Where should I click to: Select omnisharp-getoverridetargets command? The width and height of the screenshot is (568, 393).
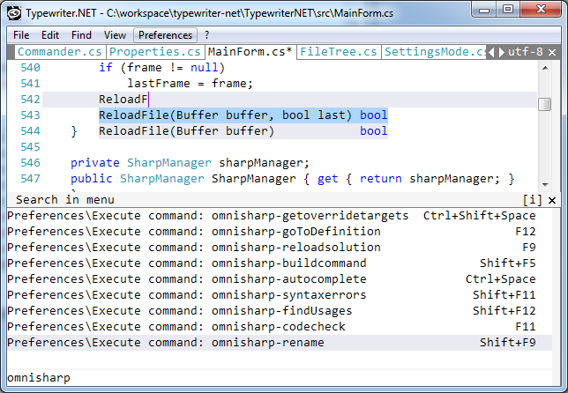pyautogui.click(x=279, y=216)
